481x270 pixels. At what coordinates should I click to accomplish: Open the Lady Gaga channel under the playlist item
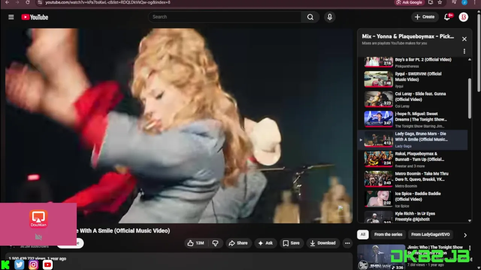pyautogui.click(x=403, y=146)
